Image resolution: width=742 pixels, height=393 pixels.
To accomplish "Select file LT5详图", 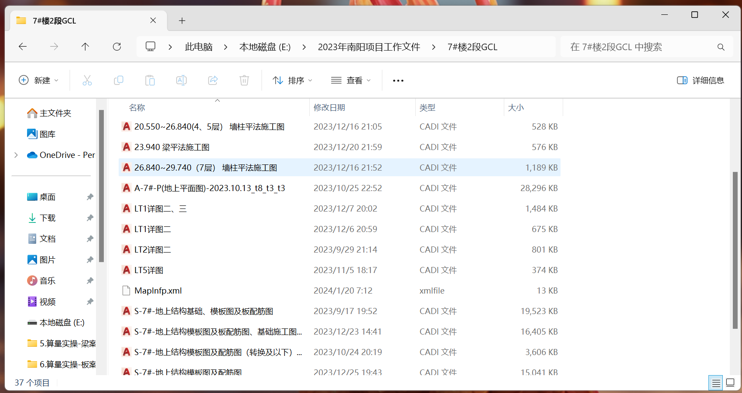I will click(x=339, y=270).
